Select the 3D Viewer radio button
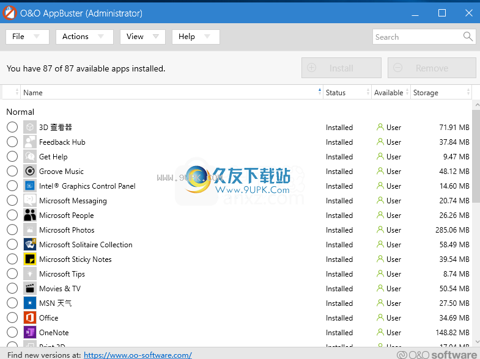This screenshot has width=480, height=359. [x=12, y=127]
